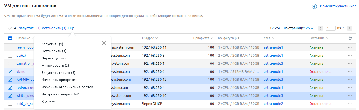
Task: Open astra-node1 link in 192.168.250.11 row
Action: [x=273, y=47]
